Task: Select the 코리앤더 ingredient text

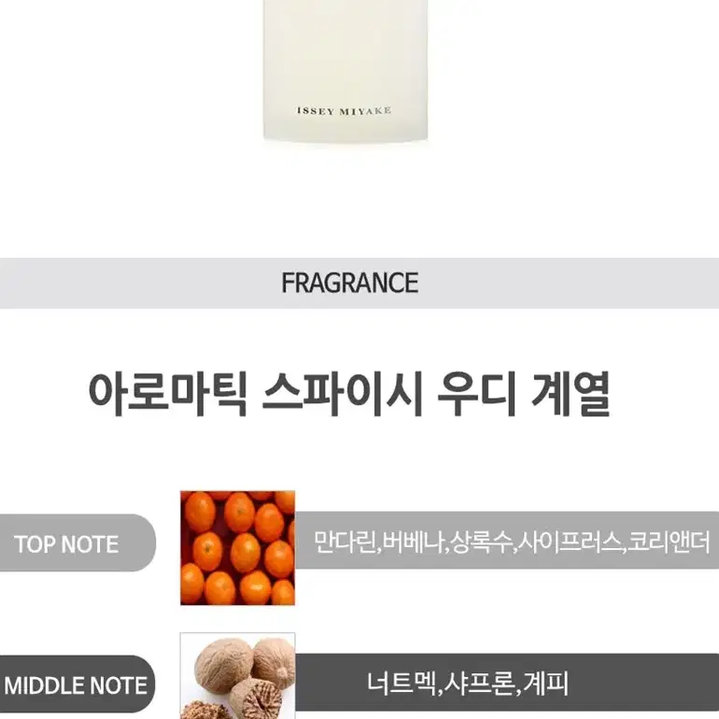Action: coord(669,542)
